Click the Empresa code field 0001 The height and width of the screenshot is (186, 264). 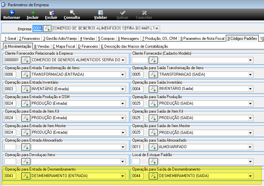coord(38,28)
